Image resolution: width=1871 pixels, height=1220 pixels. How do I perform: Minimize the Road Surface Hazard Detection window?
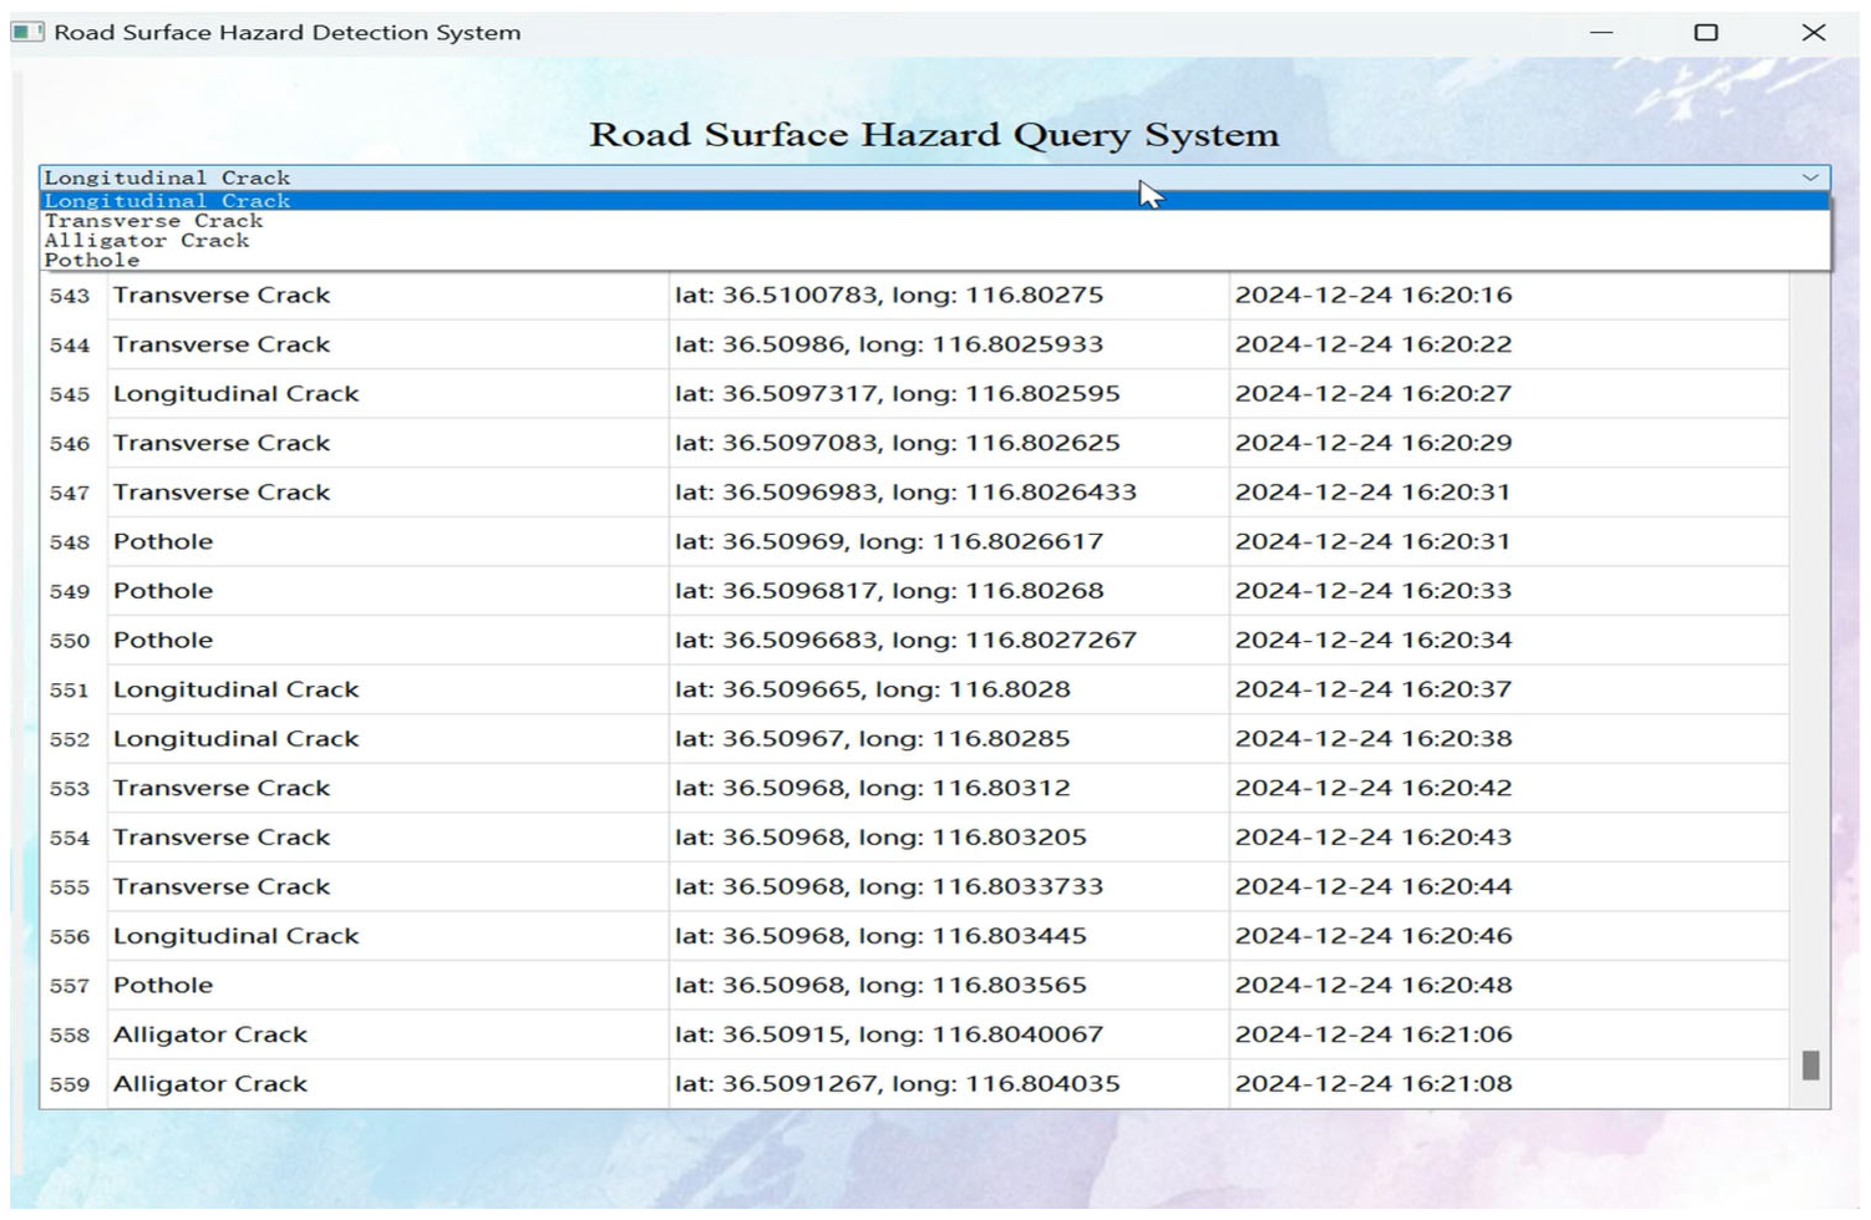[1601, 32]
